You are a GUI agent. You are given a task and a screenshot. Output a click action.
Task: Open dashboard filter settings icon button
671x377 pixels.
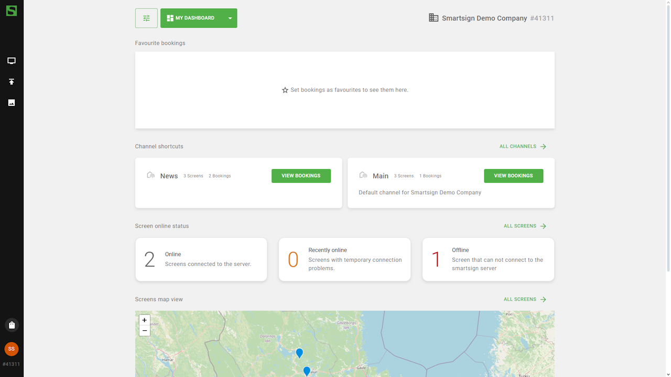click(146, 18)
